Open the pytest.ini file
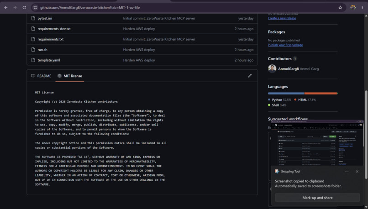Image resolution: width=368 pixels, height=209 pixels. (45, 18)
